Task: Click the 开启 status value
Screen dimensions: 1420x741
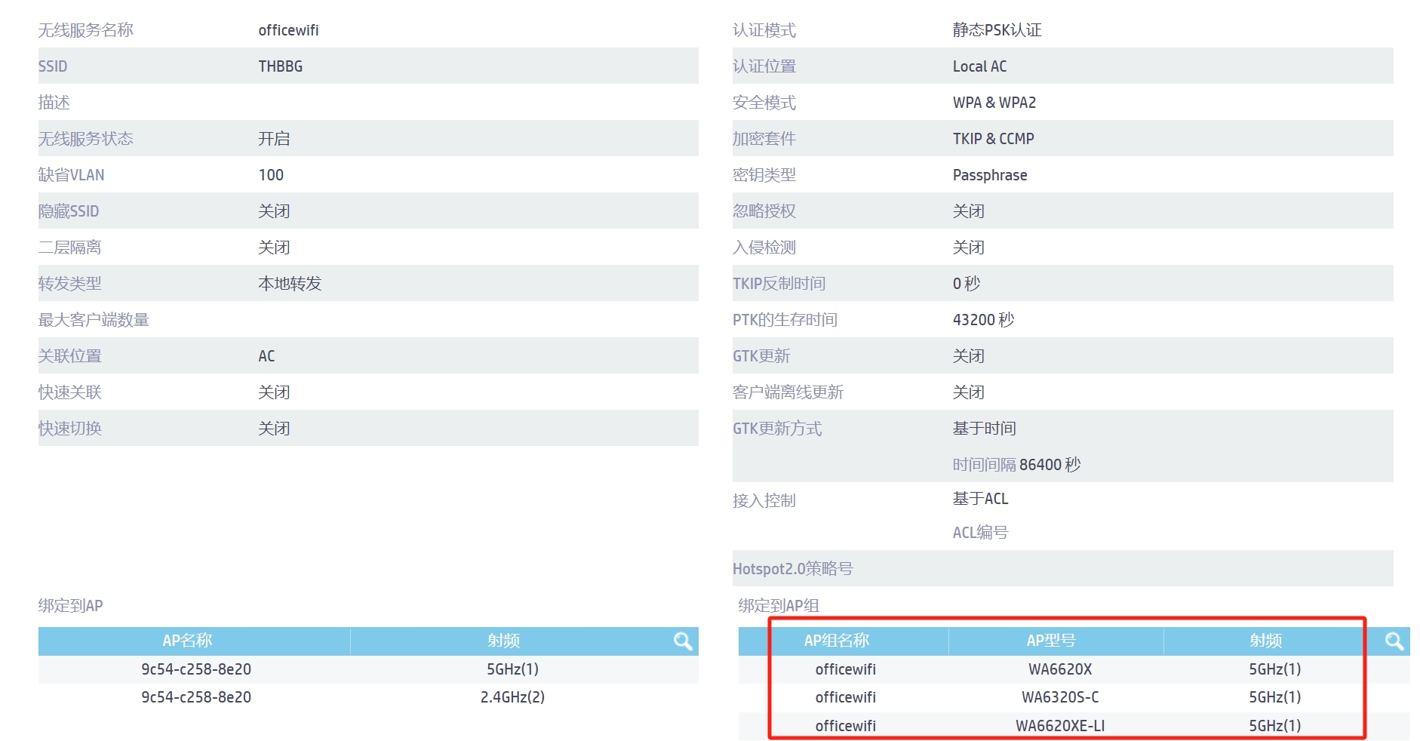Action: 274,139
